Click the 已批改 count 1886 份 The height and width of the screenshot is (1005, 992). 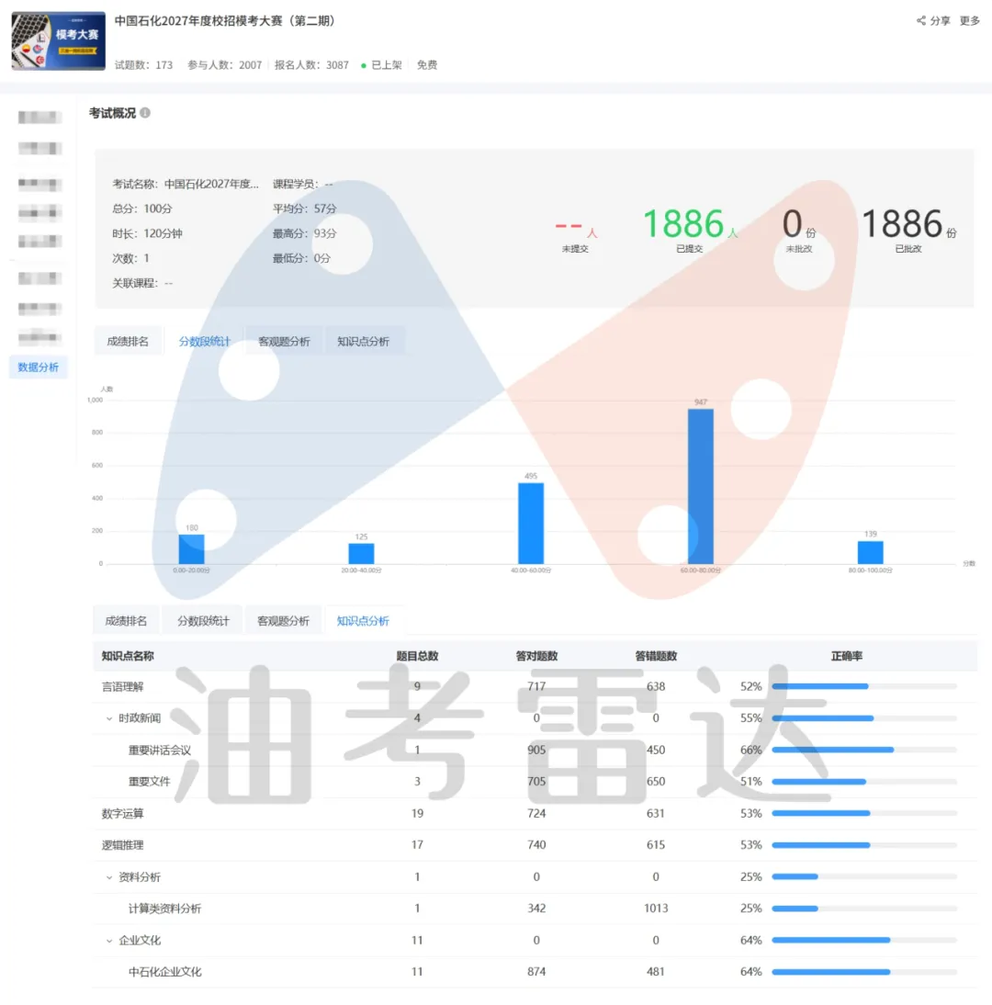pyautogui.click(x=908, y=223)
